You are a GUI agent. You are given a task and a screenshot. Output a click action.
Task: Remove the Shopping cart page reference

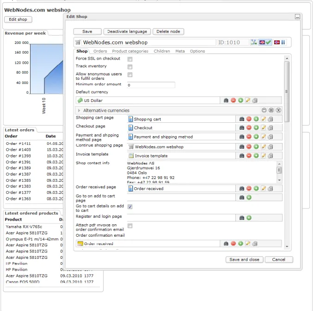pyautogui.click(x=249, y=119)
